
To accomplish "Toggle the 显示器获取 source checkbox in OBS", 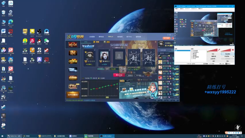I will 192,57.
